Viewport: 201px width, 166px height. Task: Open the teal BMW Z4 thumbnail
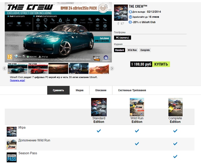[x=18, y=68]
